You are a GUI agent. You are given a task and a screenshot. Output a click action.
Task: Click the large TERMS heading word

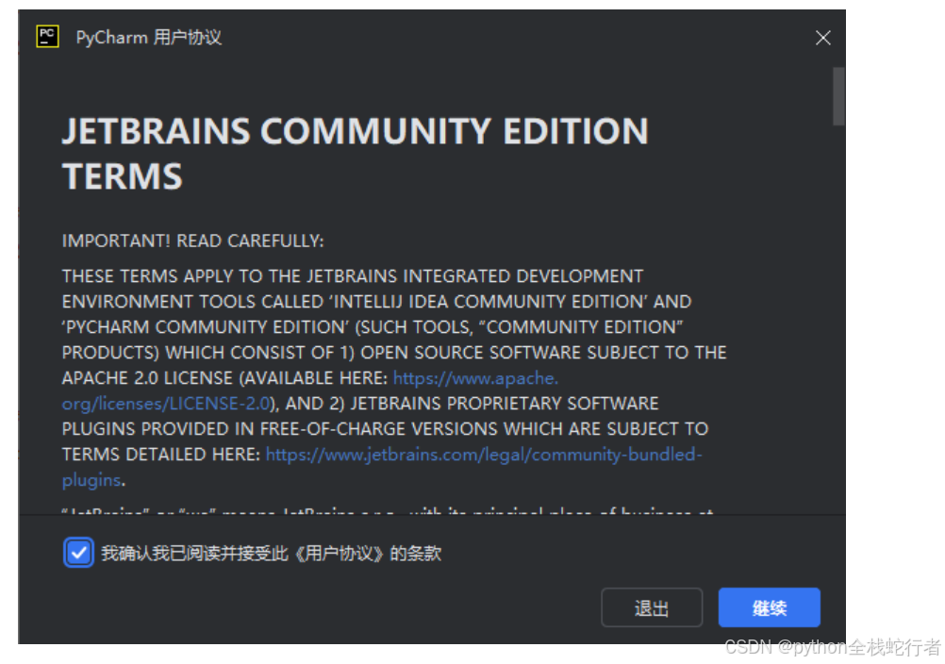(123, 176)
